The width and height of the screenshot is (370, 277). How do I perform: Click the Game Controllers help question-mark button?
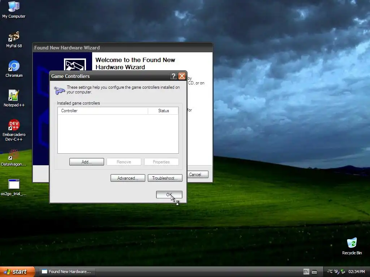(x=173, y=76)
